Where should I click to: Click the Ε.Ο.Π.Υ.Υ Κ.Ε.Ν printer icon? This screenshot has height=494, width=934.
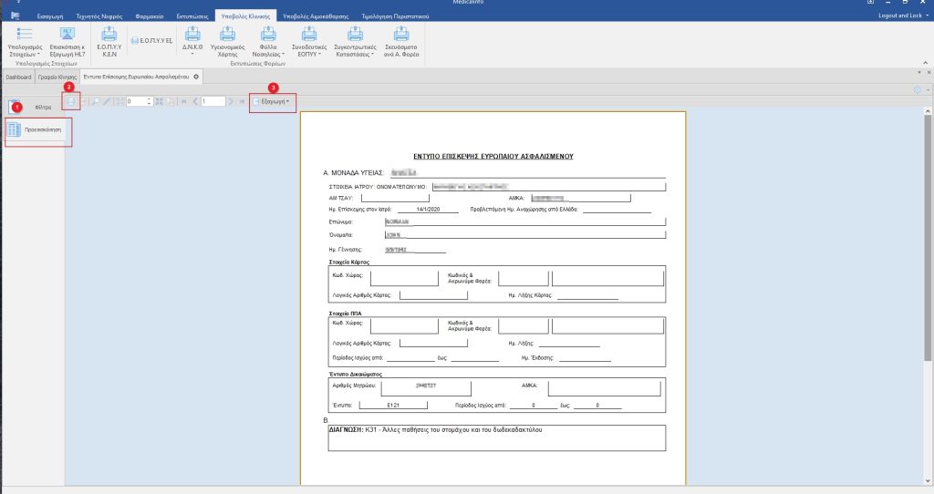[x=109, y=33]
